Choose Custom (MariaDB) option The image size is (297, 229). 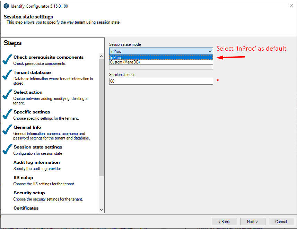[x=161, y=62]
